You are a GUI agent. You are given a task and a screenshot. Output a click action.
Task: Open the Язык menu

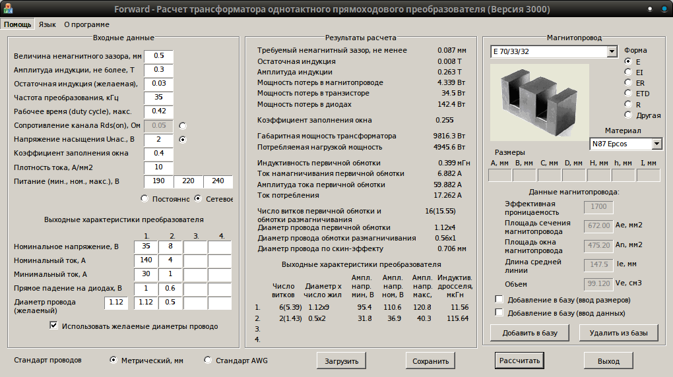point(47,24)
